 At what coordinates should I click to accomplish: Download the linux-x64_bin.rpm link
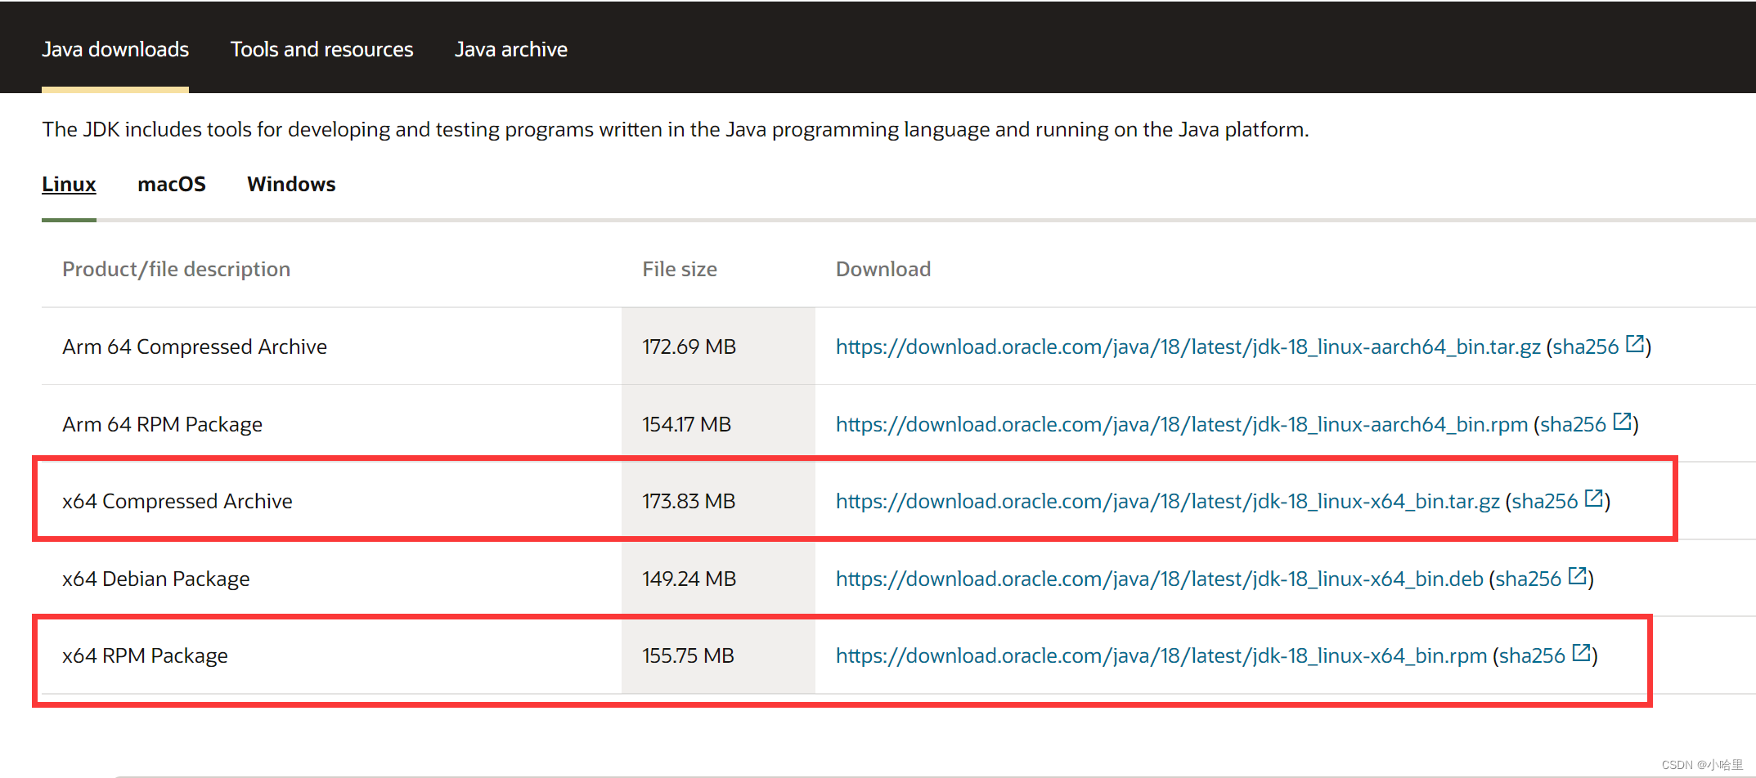pyautogui.click(x=1161, y=655)
